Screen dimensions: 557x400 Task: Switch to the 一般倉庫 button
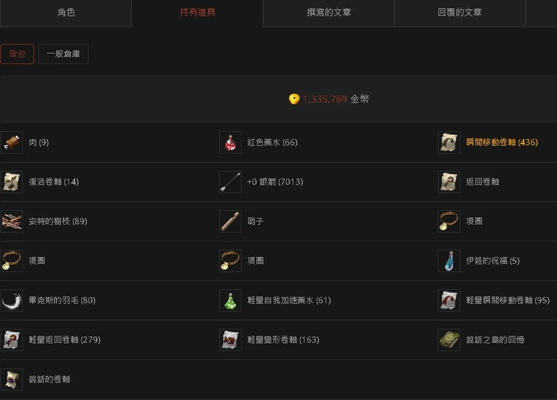[63, 54]
